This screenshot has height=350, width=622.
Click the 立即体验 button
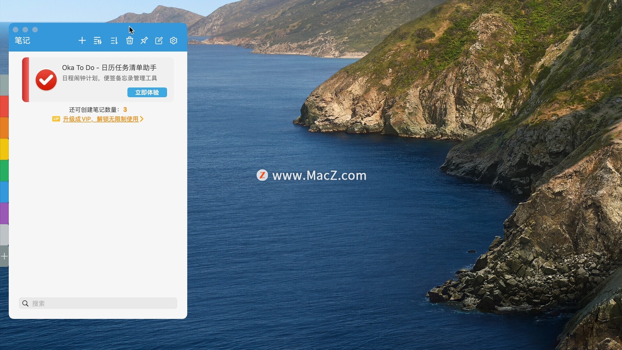[147, 92]
